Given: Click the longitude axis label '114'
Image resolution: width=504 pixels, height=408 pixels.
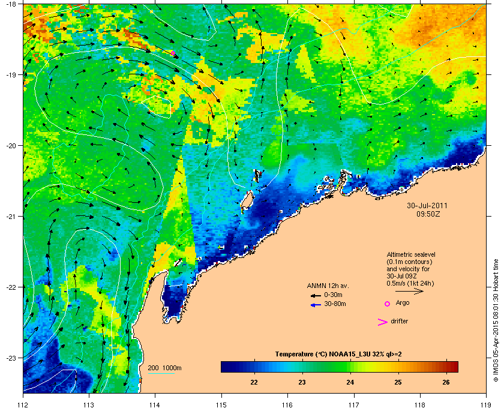Looking at the screenshot, I should pos(155,404).
